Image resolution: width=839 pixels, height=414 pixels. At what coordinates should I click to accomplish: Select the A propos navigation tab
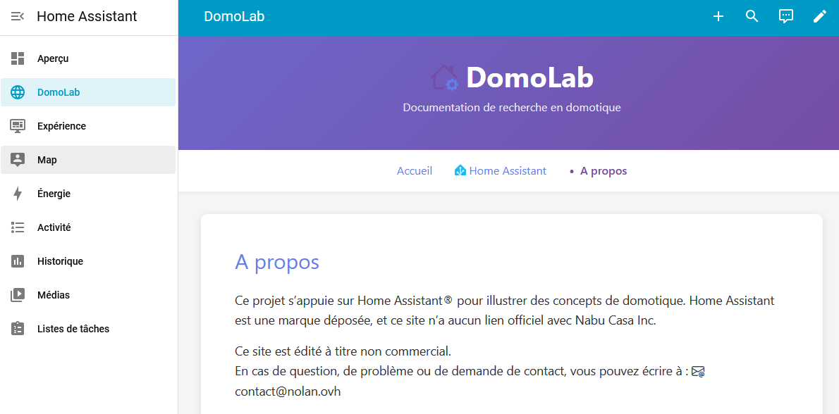(603, 170)
